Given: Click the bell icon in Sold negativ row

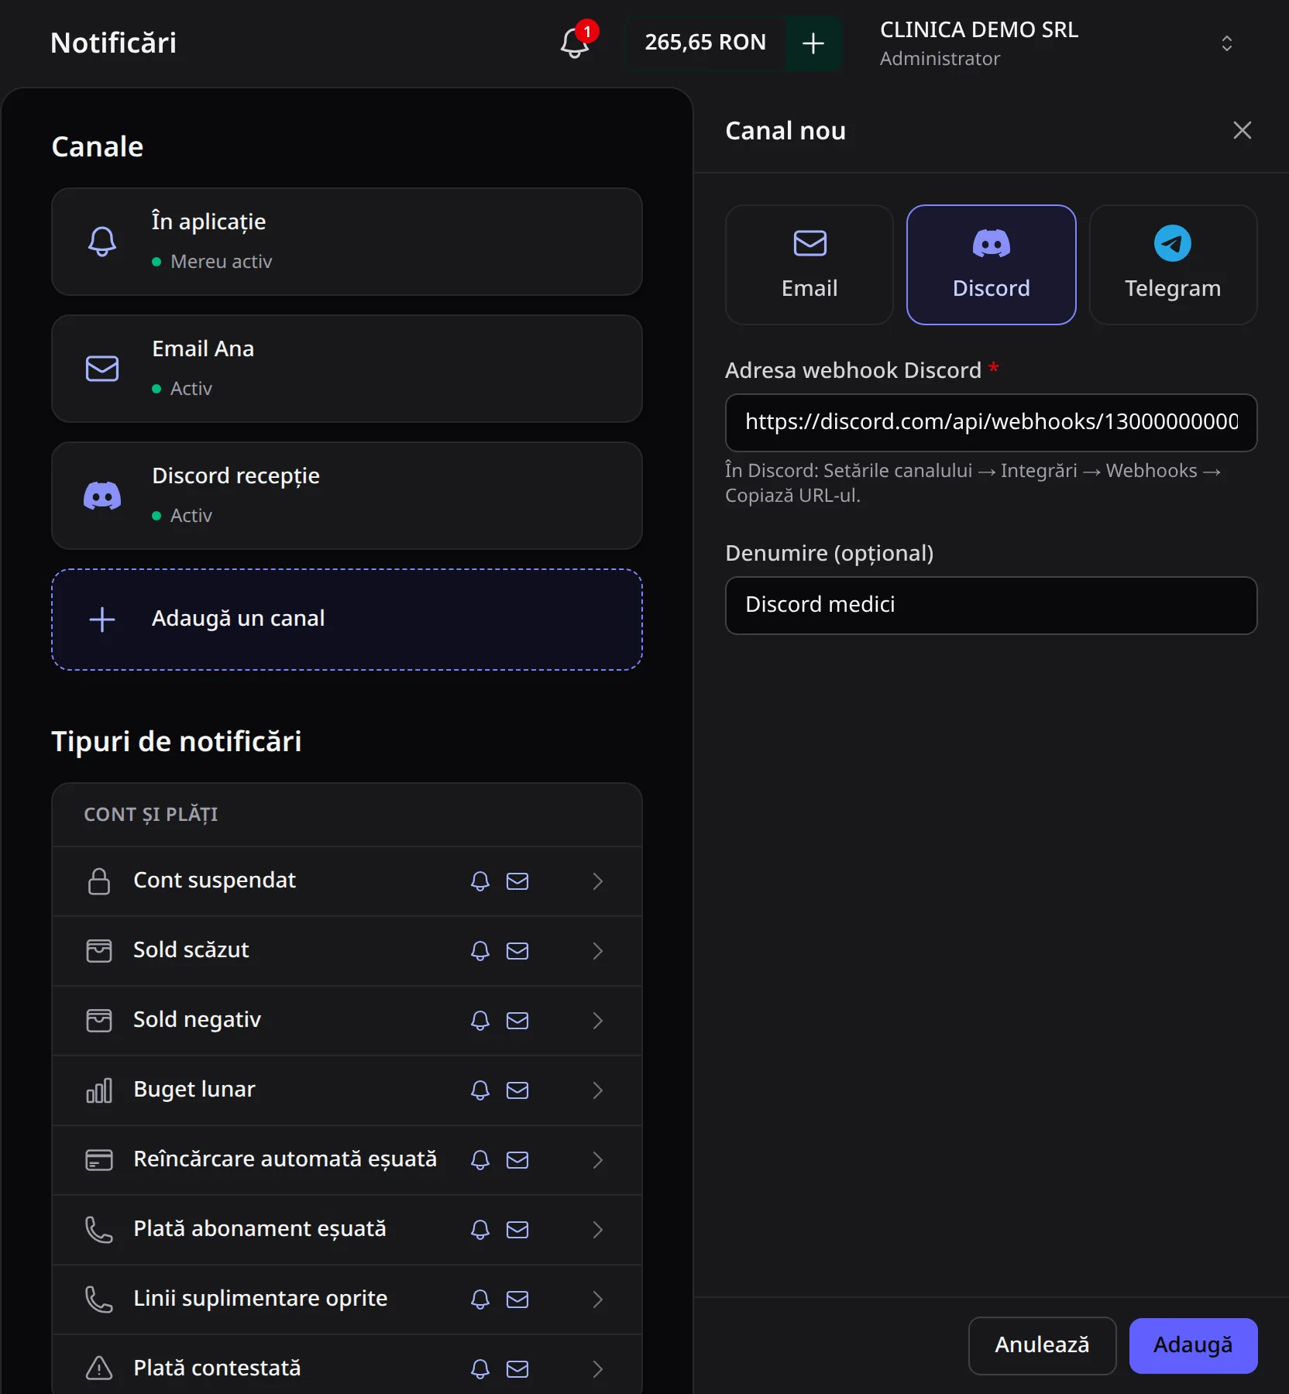Looking at the screenshot, I should pos(480,1021).
